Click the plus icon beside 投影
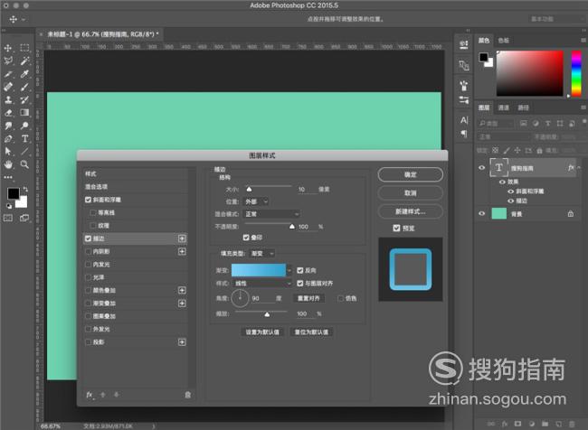Viewport: 588px width, 430px height. pos(182,342)
